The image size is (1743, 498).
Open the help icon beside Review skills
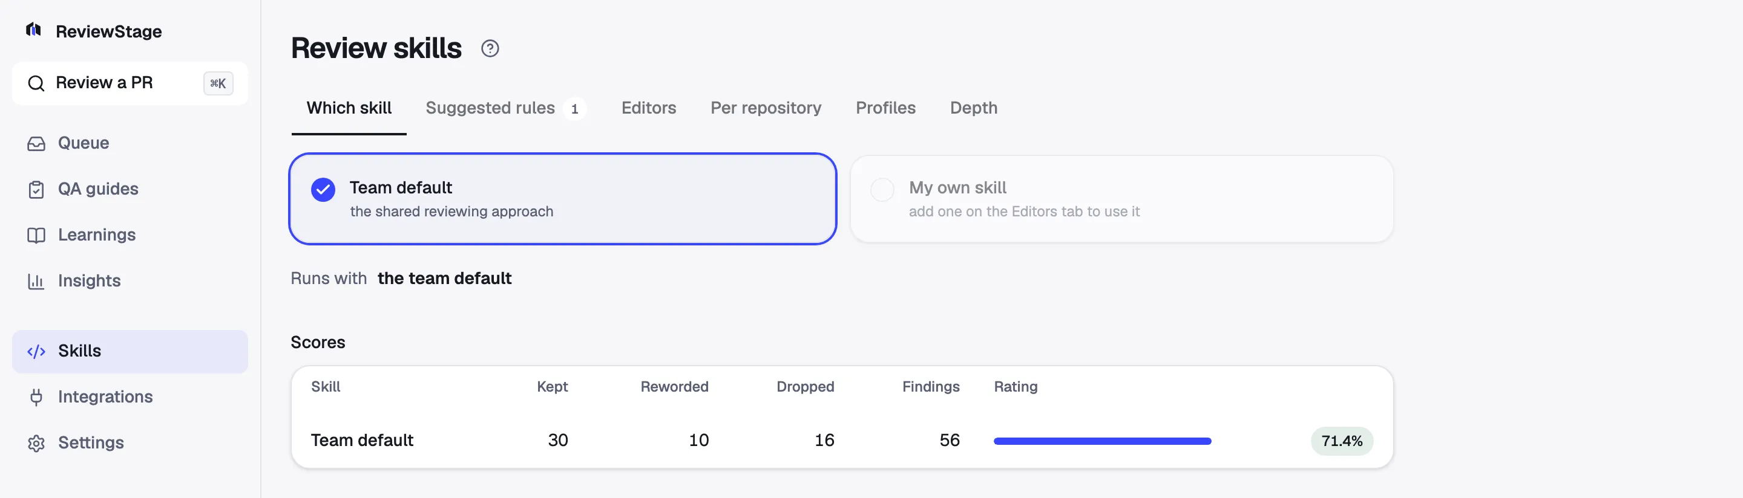tap(490, 48)
